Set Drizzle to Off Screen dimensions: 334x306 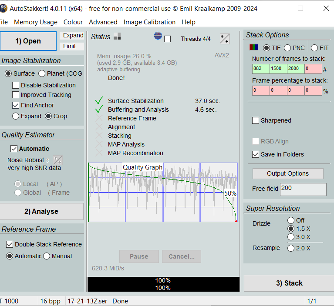click(296, 220)
